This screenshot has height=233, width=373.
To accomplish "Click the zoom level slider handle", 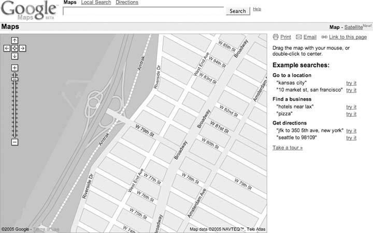I will click(15, 79).
